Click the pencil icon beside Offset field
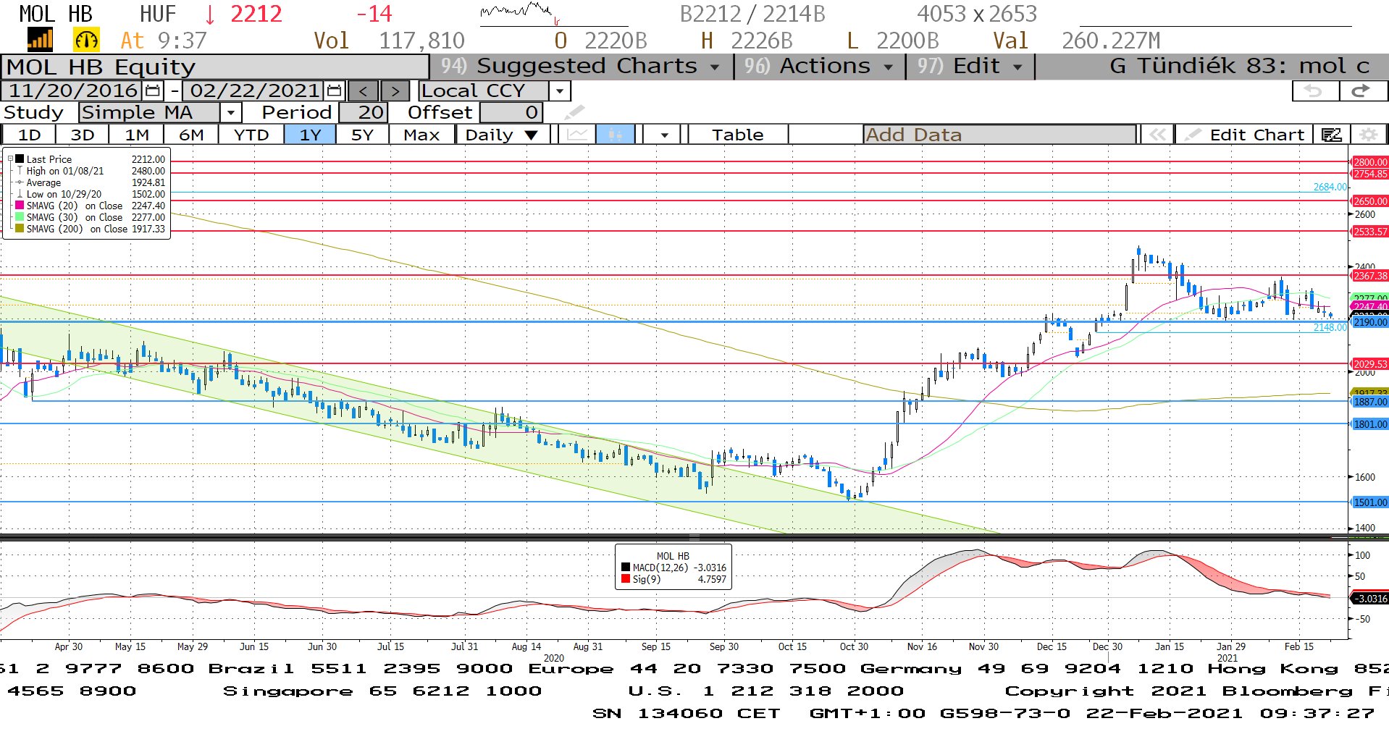Viewport: 1389px width, 742px height. (x=574, y=112)
